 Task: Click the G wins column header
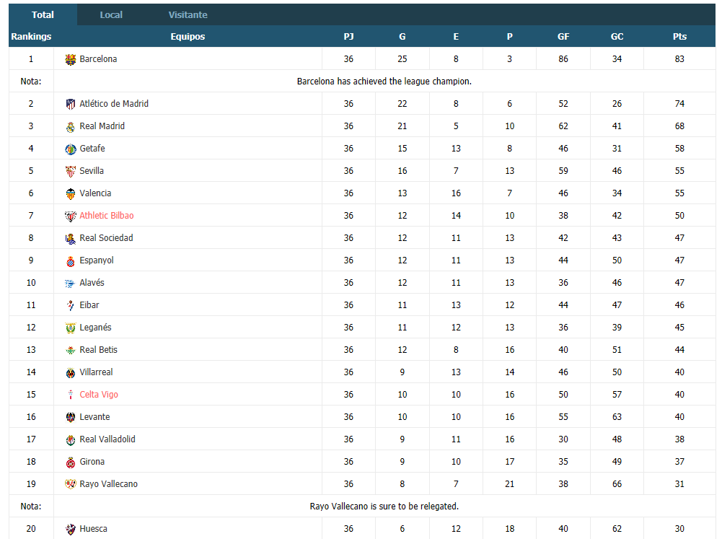pos(402,36)
